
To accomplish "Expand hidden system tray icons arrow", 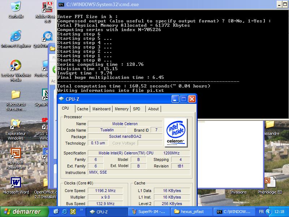I will (x=268, y=212).
